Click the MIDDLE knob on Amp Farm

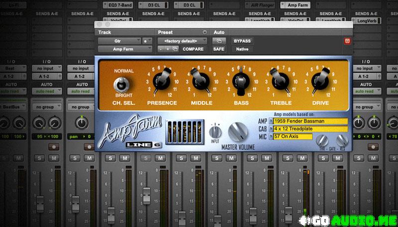(201, 80)
